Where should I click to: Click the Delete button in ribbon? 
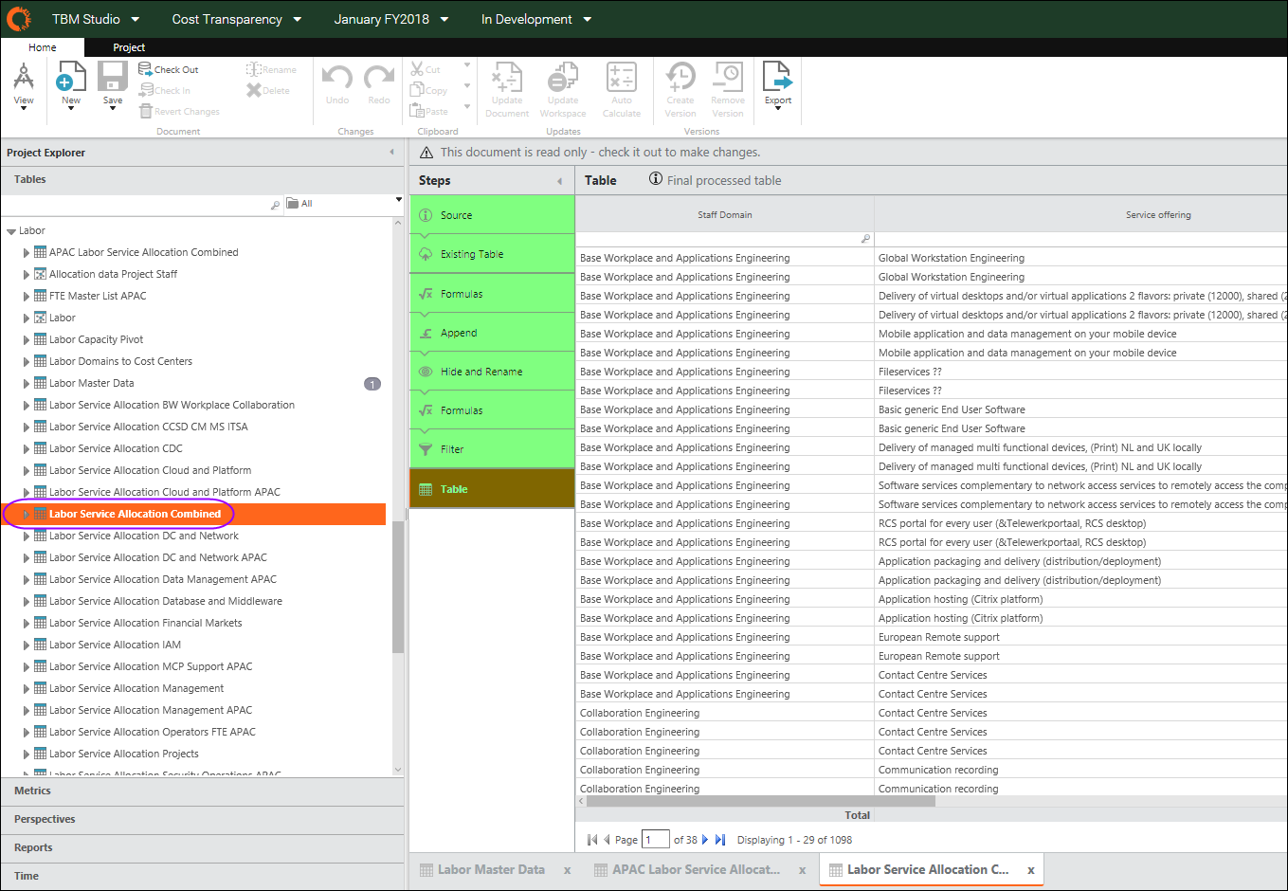point(268,90)
